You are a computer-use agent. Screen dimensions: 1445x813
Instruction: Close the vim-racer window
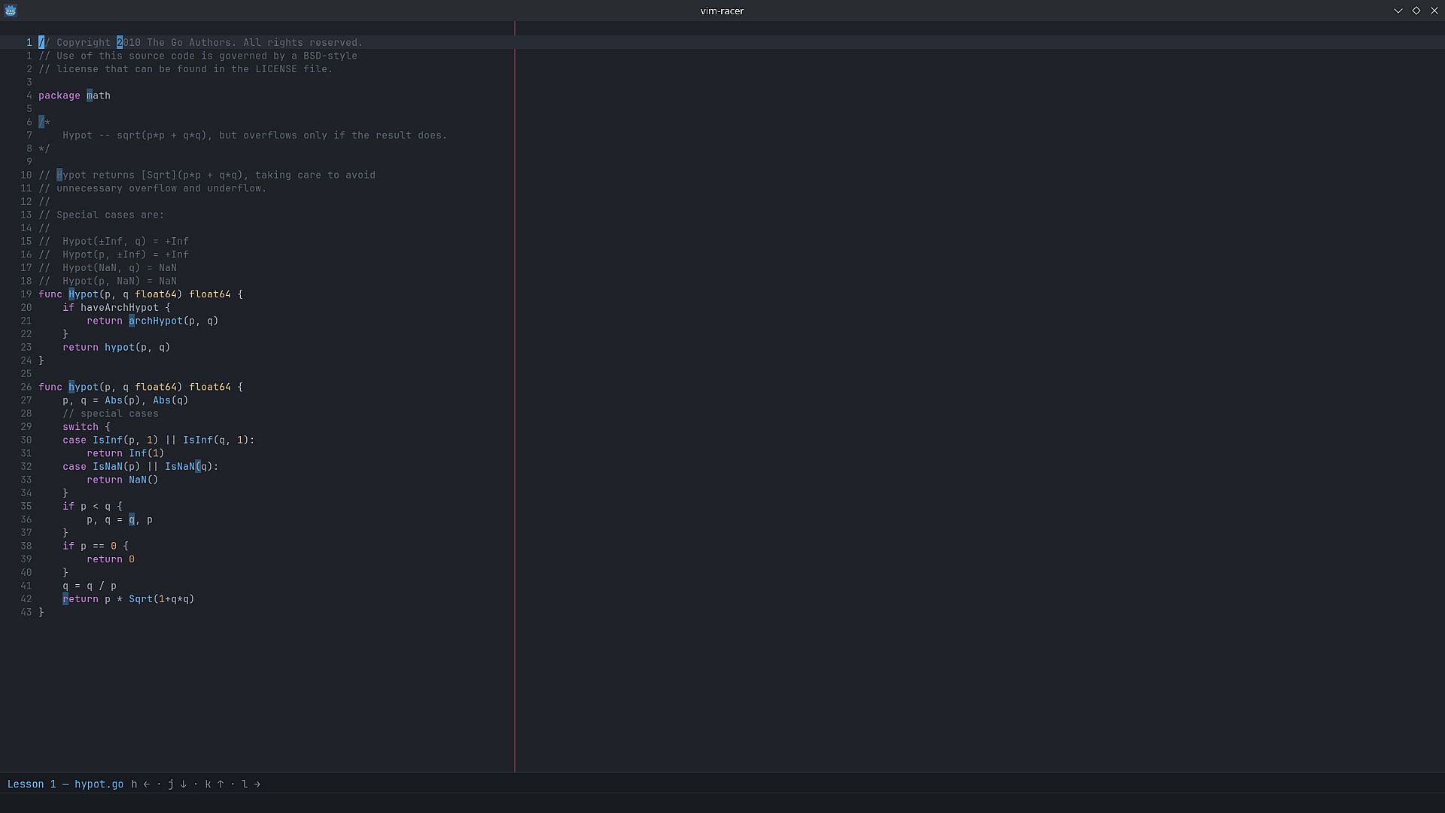coord(1434,11)
